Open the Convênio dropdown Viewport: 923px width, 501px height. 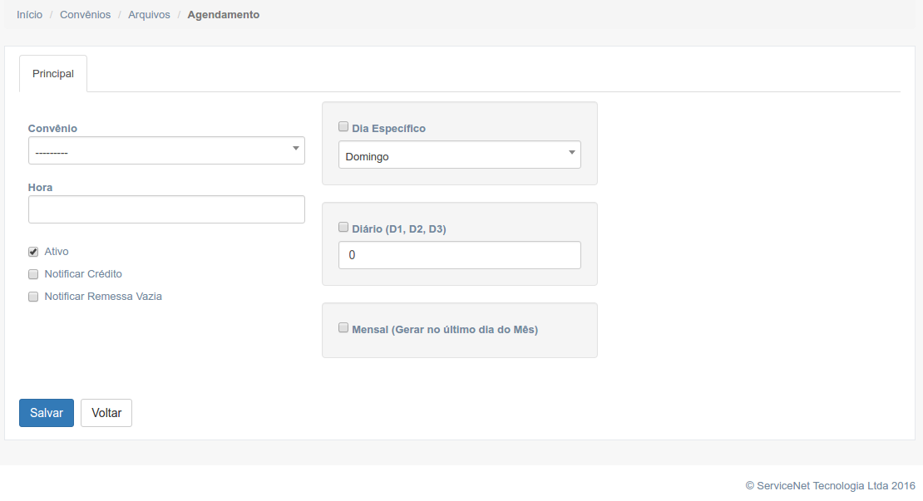(x=166, y=151)
